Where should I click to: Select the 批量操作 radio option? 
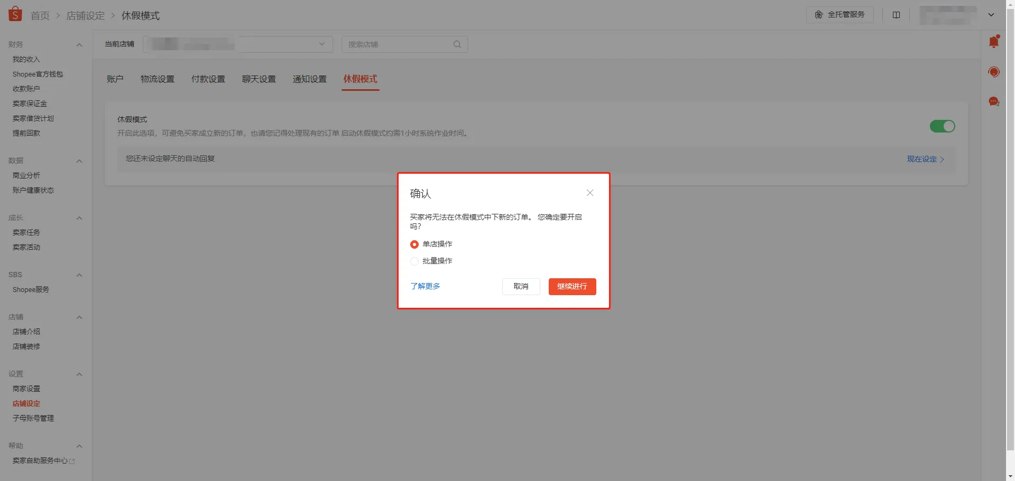click(414, 261)
